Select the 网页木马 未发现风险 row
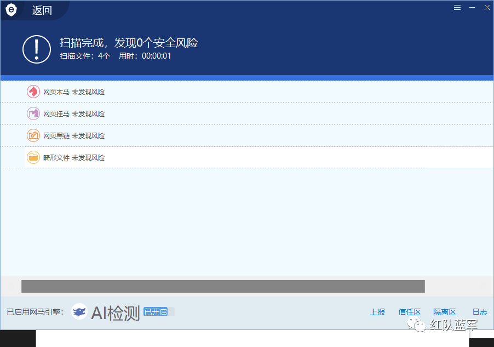Screen dimensions: 494x347 [247, 92]
